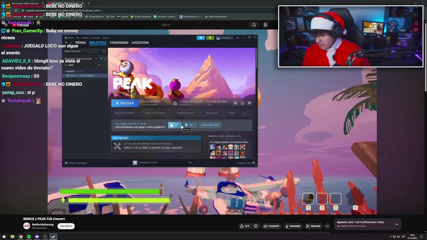
Task: Open the TIENDA tab in Steam
Action: 80,43
